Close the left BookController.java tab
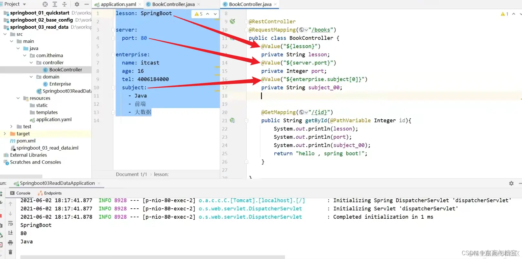 (x=199, y=4)
